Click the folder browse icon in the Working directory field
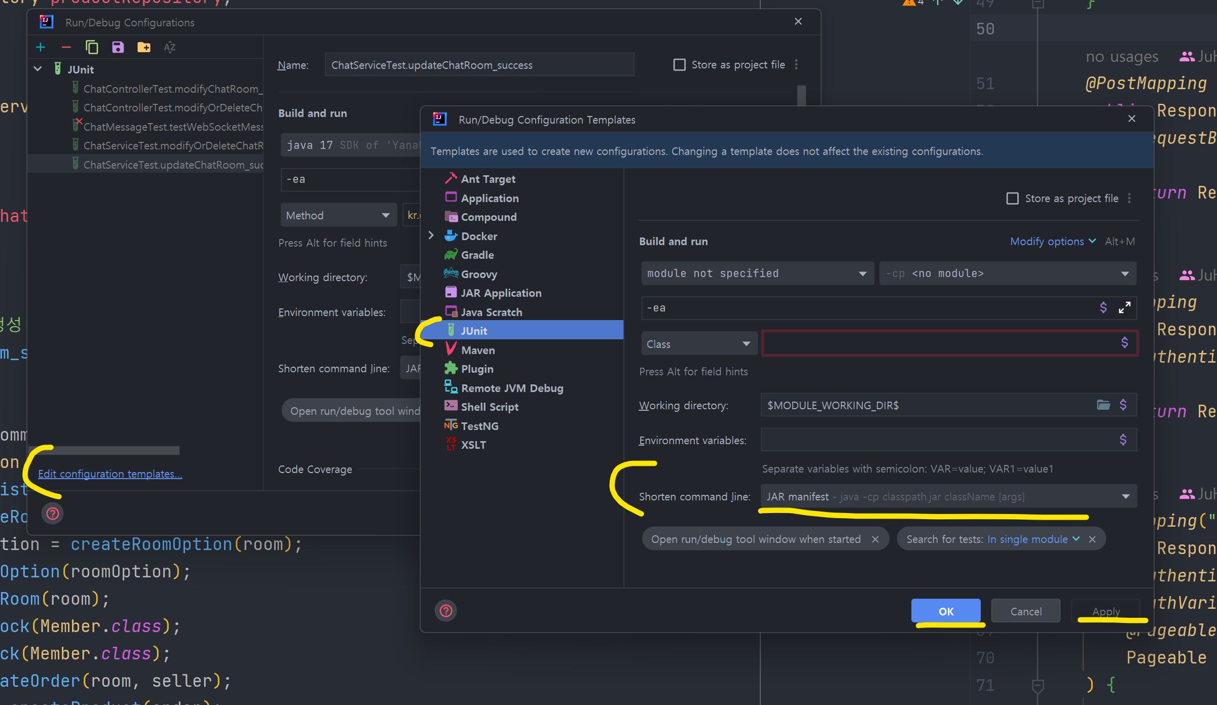1217x705 pixels. pos(1103,405)
